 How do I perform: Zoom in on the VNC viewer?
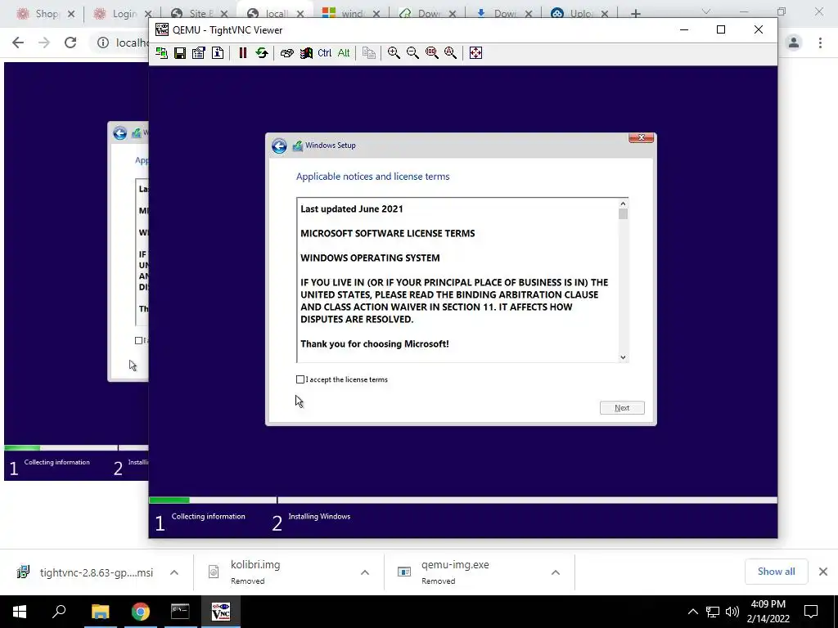[x=394, y=53]
